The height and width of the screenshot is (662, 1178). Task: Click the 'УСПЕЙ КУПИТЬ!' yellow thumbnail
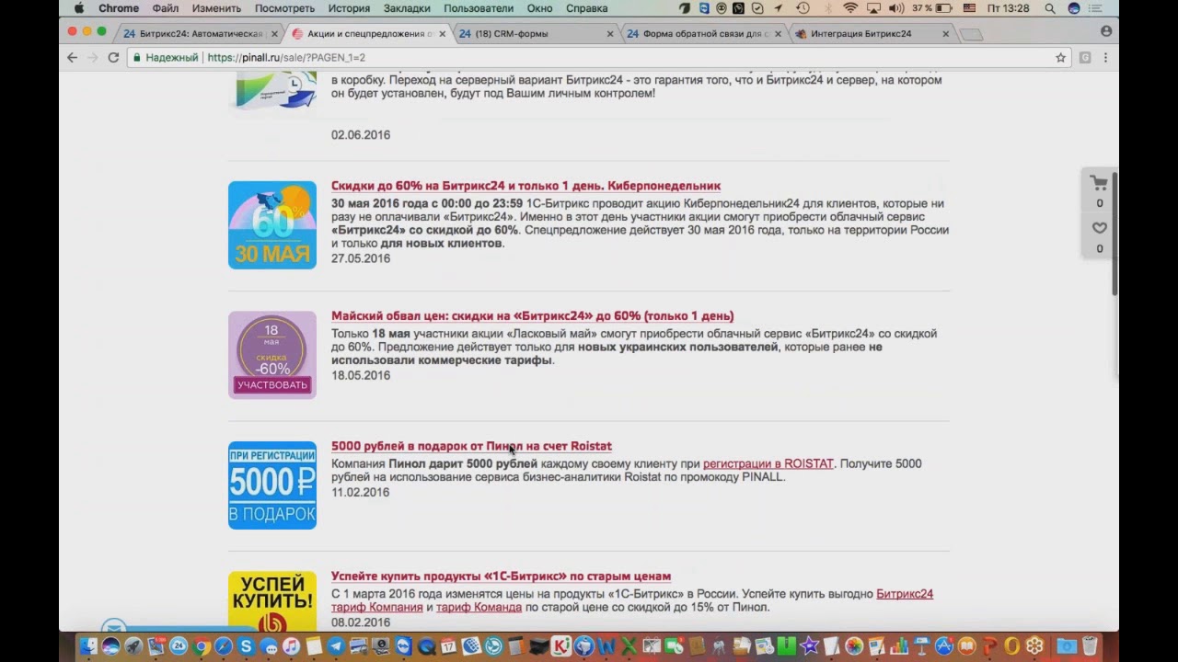coord(272,601)
